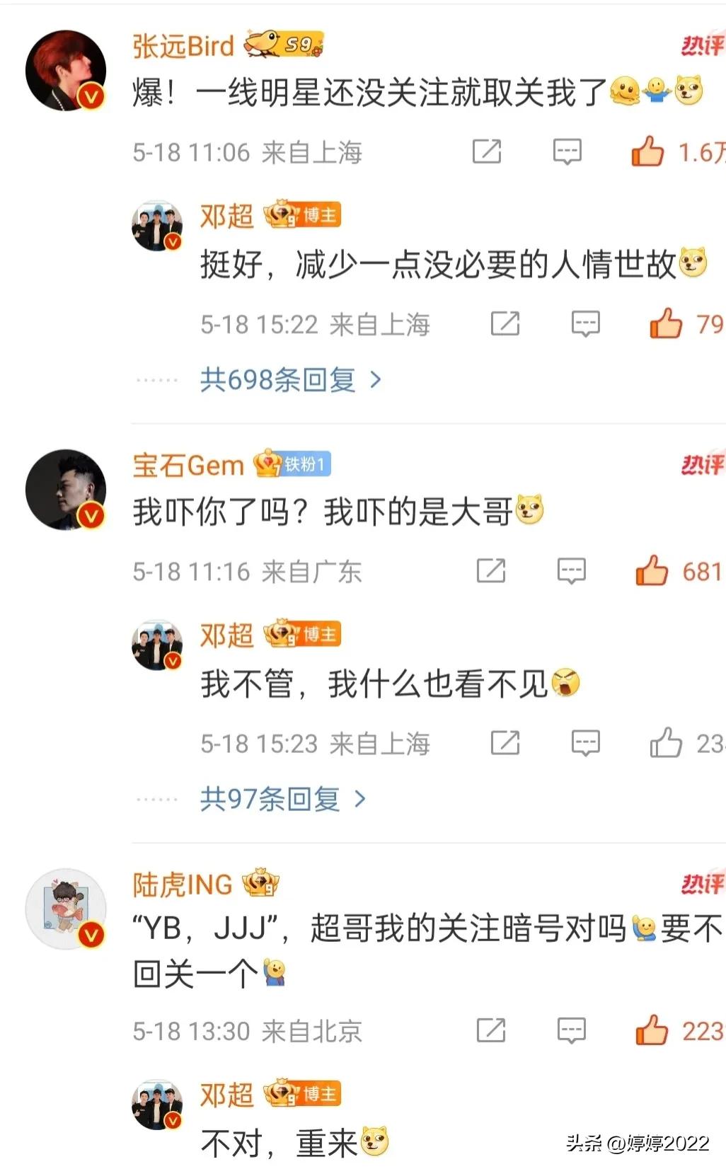Viewport: 726px width, 1169px height.
Task: Tap the unfilled thumbs-up on 邓超's 15:23 reply
Action: (x=666, y=743)
